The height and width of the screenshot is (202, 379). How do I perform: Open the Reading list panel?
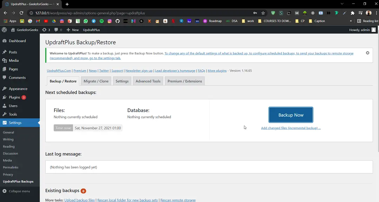368,21
